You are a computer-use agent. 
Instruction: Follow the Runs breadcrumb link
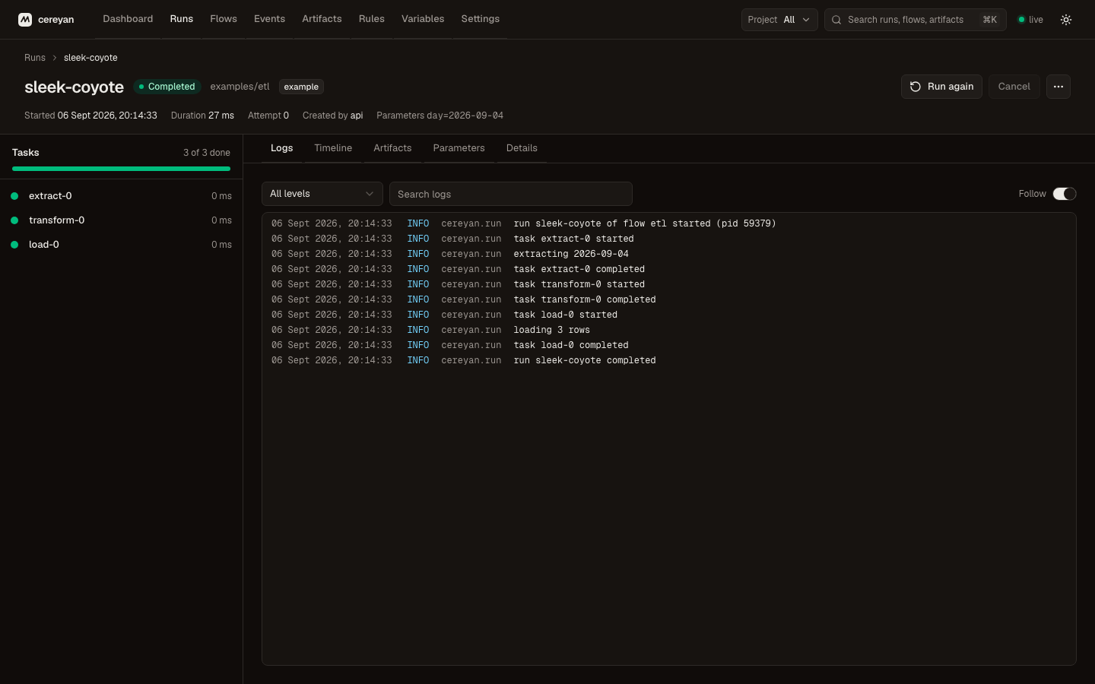[x=35, y=58]
